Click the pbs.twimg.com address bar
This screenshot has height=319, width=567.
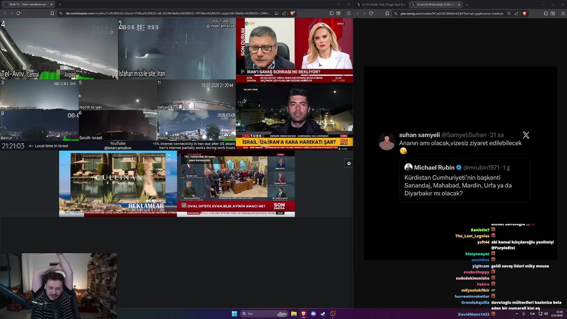pyautogui.click(x=452, y=13)
